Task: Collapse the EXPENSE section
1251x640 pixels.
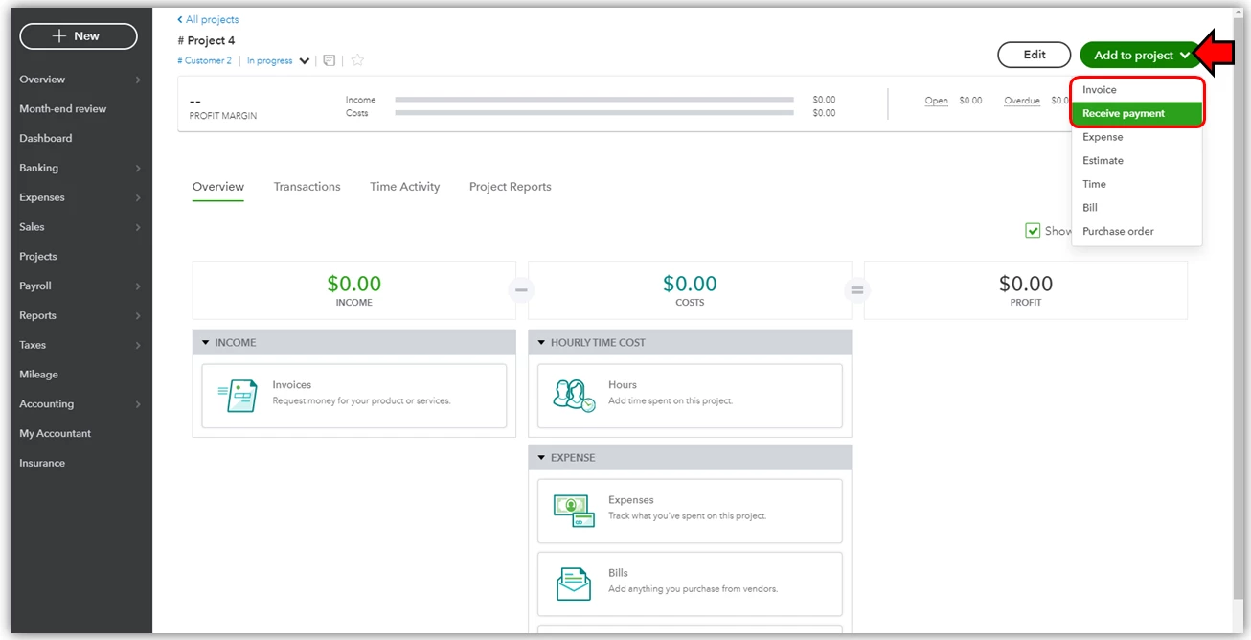Action: (541, 458)
